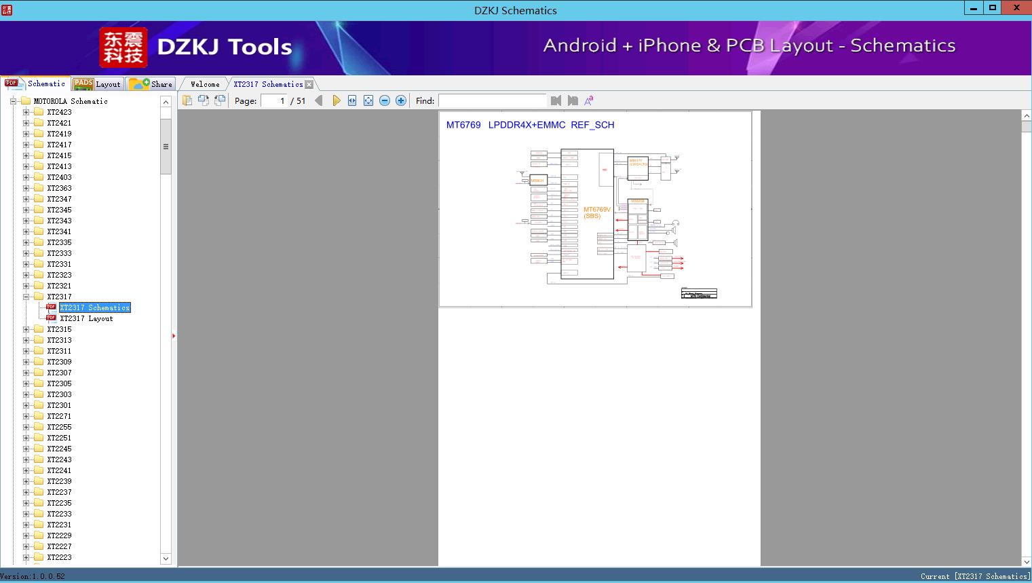Screen dimensions: 1032x583
Task: Expand the XT2423 folder
Action: [x=26, y=112]
